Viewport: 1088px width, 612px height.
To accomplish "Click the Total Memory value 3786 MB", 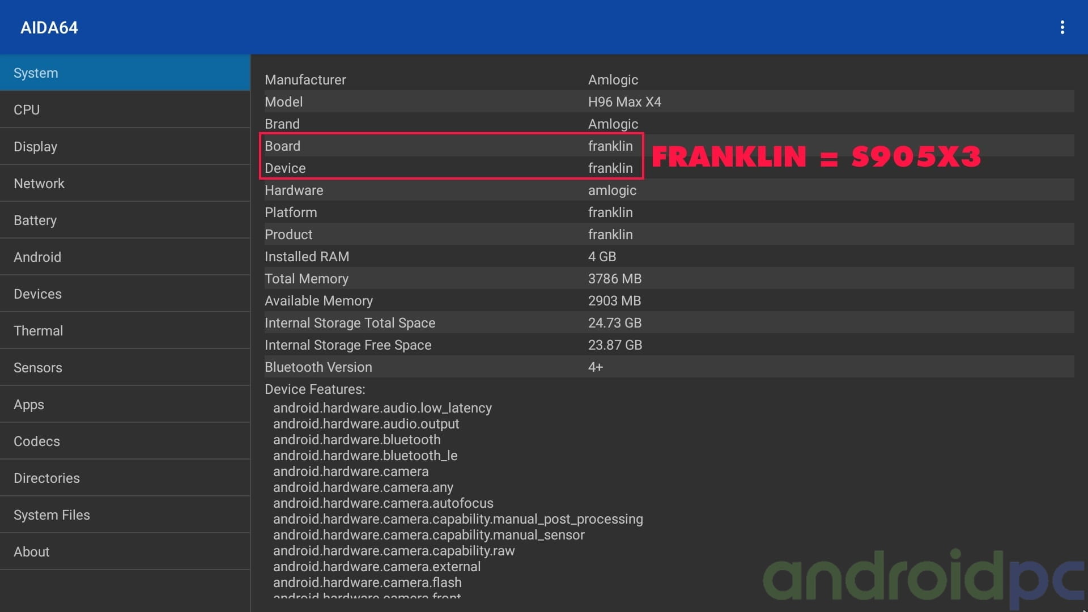I will click(615, 279).
